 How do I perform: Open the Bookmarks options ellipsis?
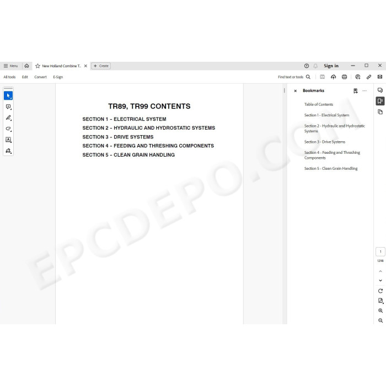pos(364,91)
